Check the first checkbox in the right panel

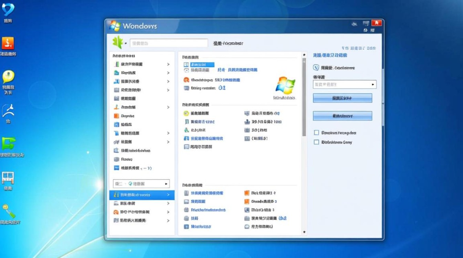pos(316,132)
